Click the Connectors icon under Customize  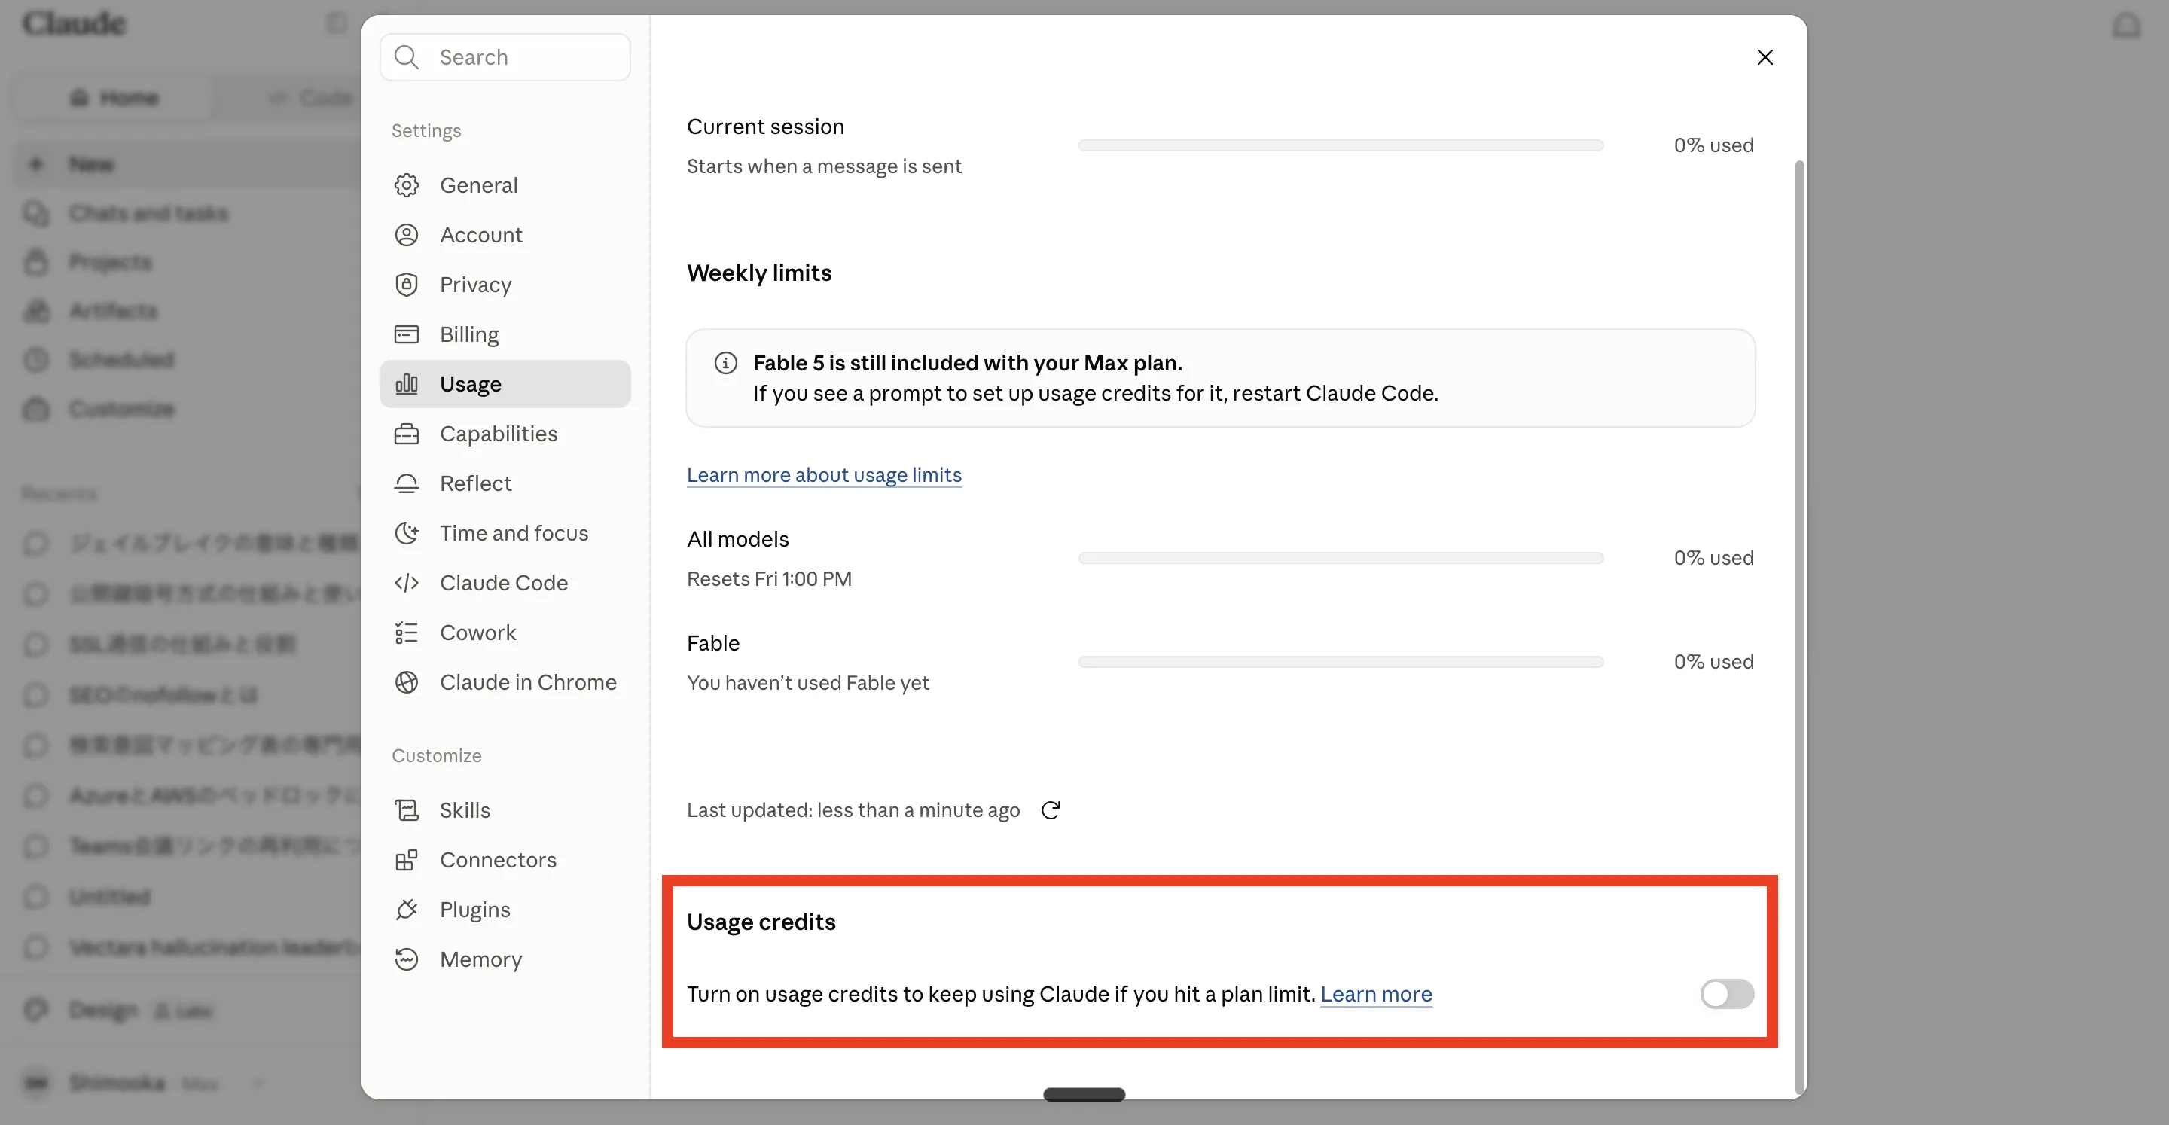pos(407,860)
